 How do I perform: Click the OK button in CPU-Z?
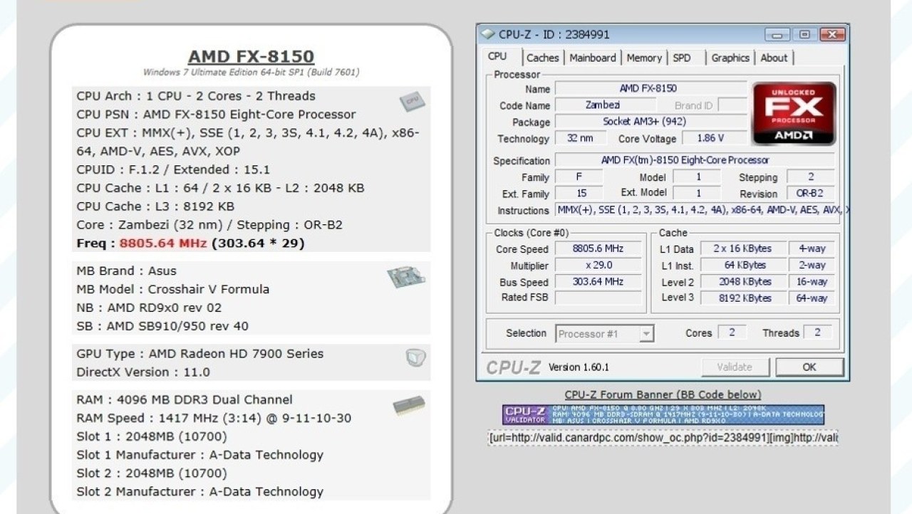pos(809,367)
